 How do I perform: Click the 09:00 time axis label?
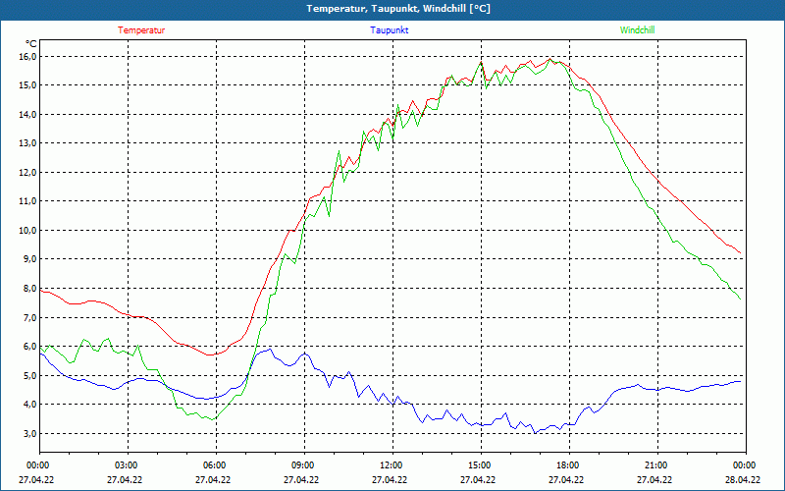[301, 465]
